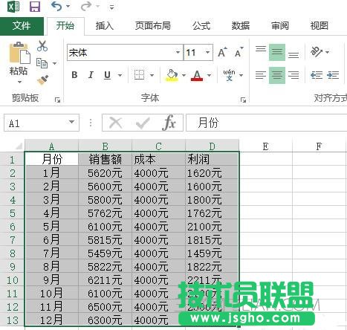Decrease indent icon
347x330 pixels.
coord(317,75)
